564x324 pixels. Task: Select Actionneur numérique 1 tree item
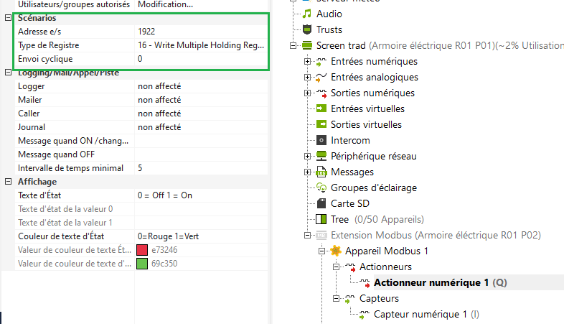431,282
